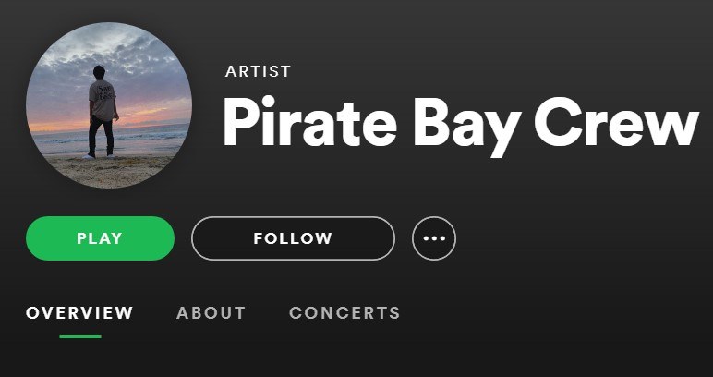Click the green underline beneath OVERVIEW
Viewport: 713px width, 377px height.
click(x=80, y=336)
